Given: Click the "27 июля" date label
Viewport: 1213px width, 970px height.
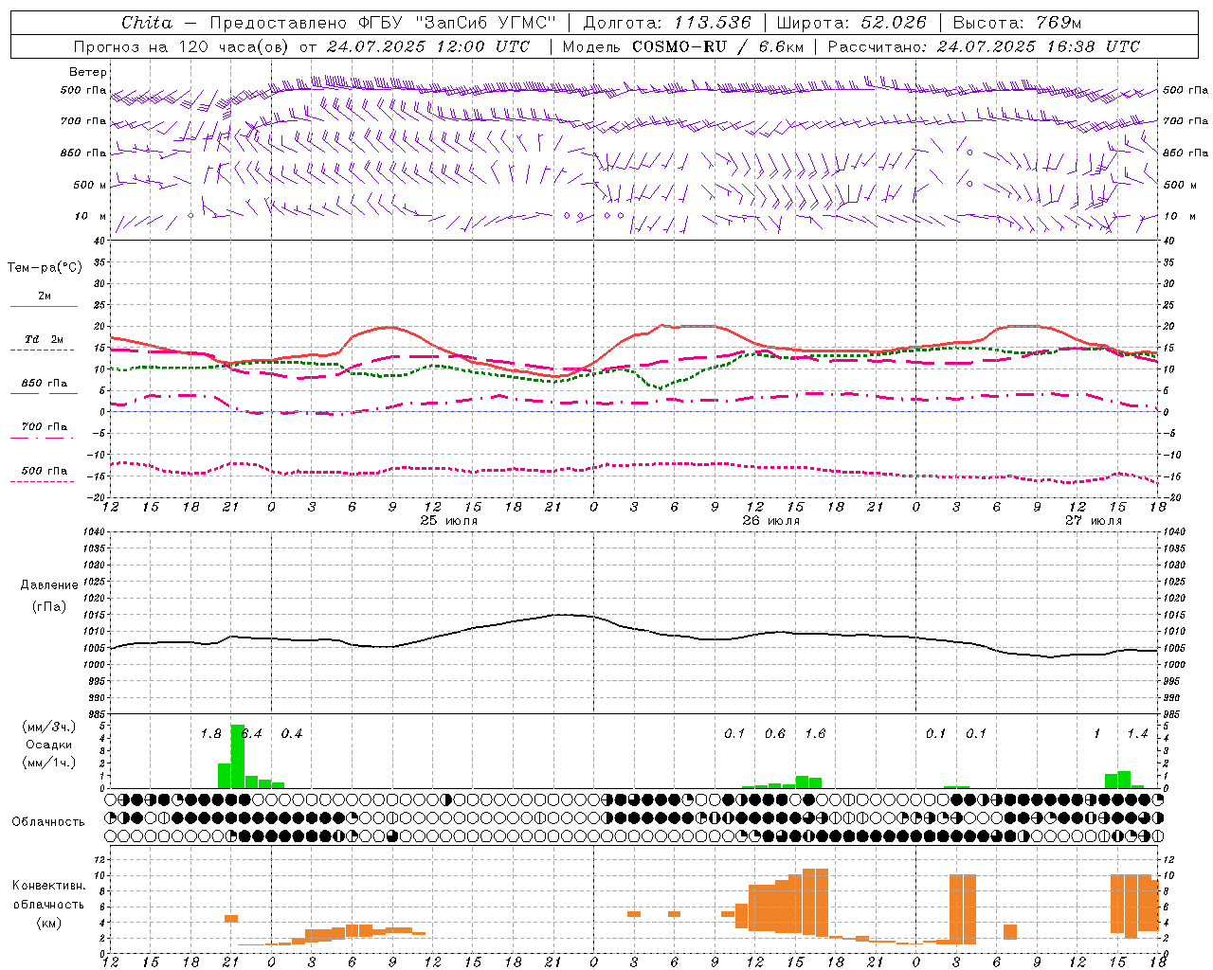Looking at the screenshot, I should (1094, 521).
